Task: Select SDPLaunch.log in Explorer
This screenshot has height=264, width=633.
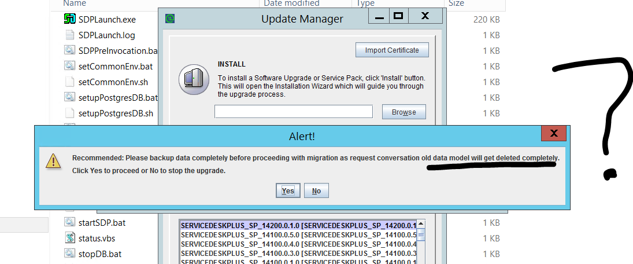Action: pyautogui.click(x=106, y=35)
